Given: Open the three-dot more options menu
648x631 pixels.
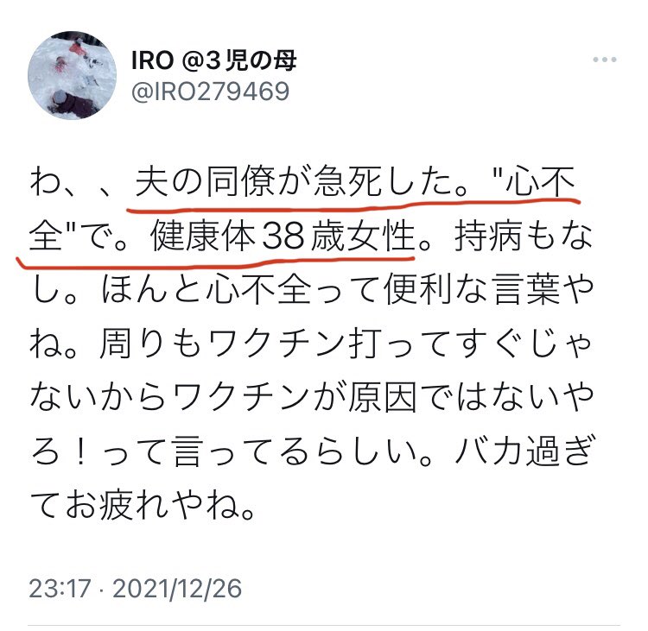Looking at the screenshot, I should 604,60.
